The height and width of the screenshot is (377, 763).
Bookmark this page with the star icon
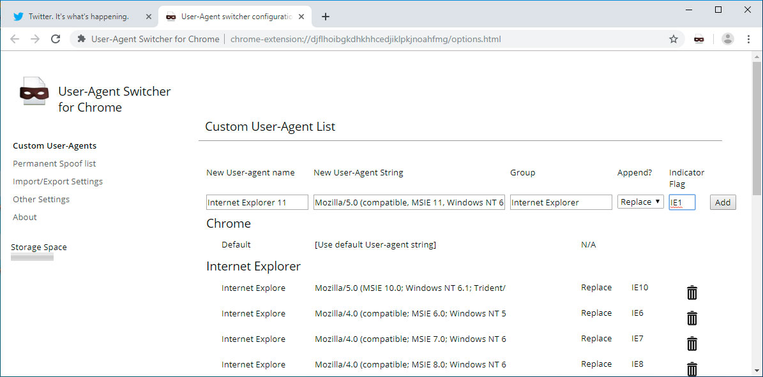pyautogui.click(x=674, y=40)
